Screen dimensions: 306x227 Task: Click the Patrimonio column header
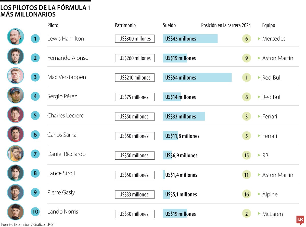point(125,25)
